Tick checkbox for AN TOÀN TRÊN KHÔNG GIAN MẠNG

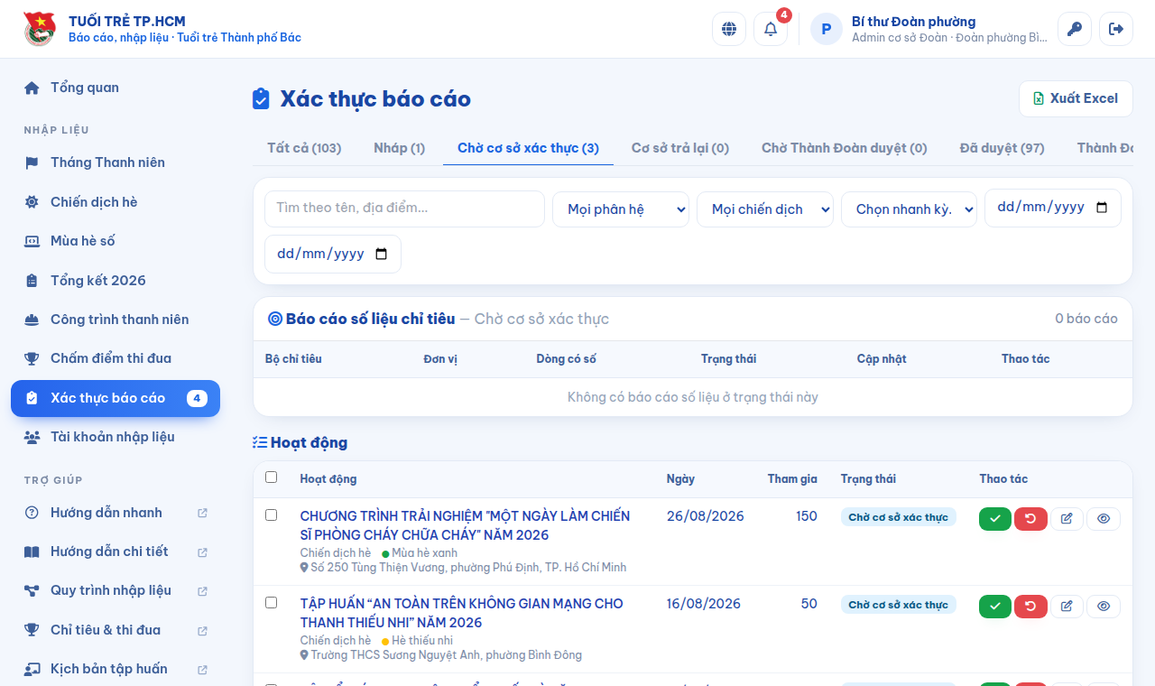272,603
